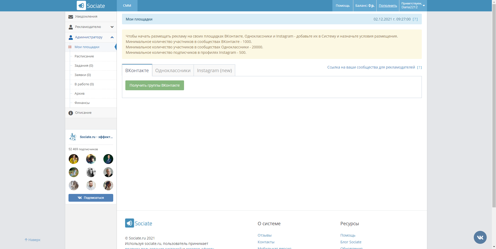Click the 52 469 подписчиков count
Viewport: 496px width, 249px height.
point(83,149)
